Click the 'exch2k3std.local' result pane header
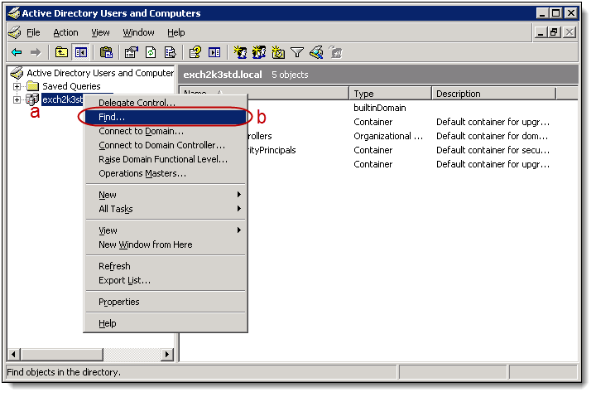Viewport: 596px width, 397px height. coord(223,75)
